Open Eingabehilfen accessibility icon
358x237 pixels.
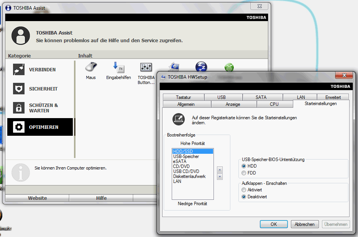(x=118, y=67)
